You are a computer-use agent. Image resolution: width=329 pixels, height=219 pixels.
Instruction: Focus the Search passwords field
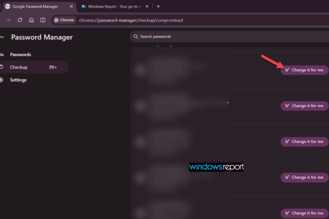pos(229,37)
